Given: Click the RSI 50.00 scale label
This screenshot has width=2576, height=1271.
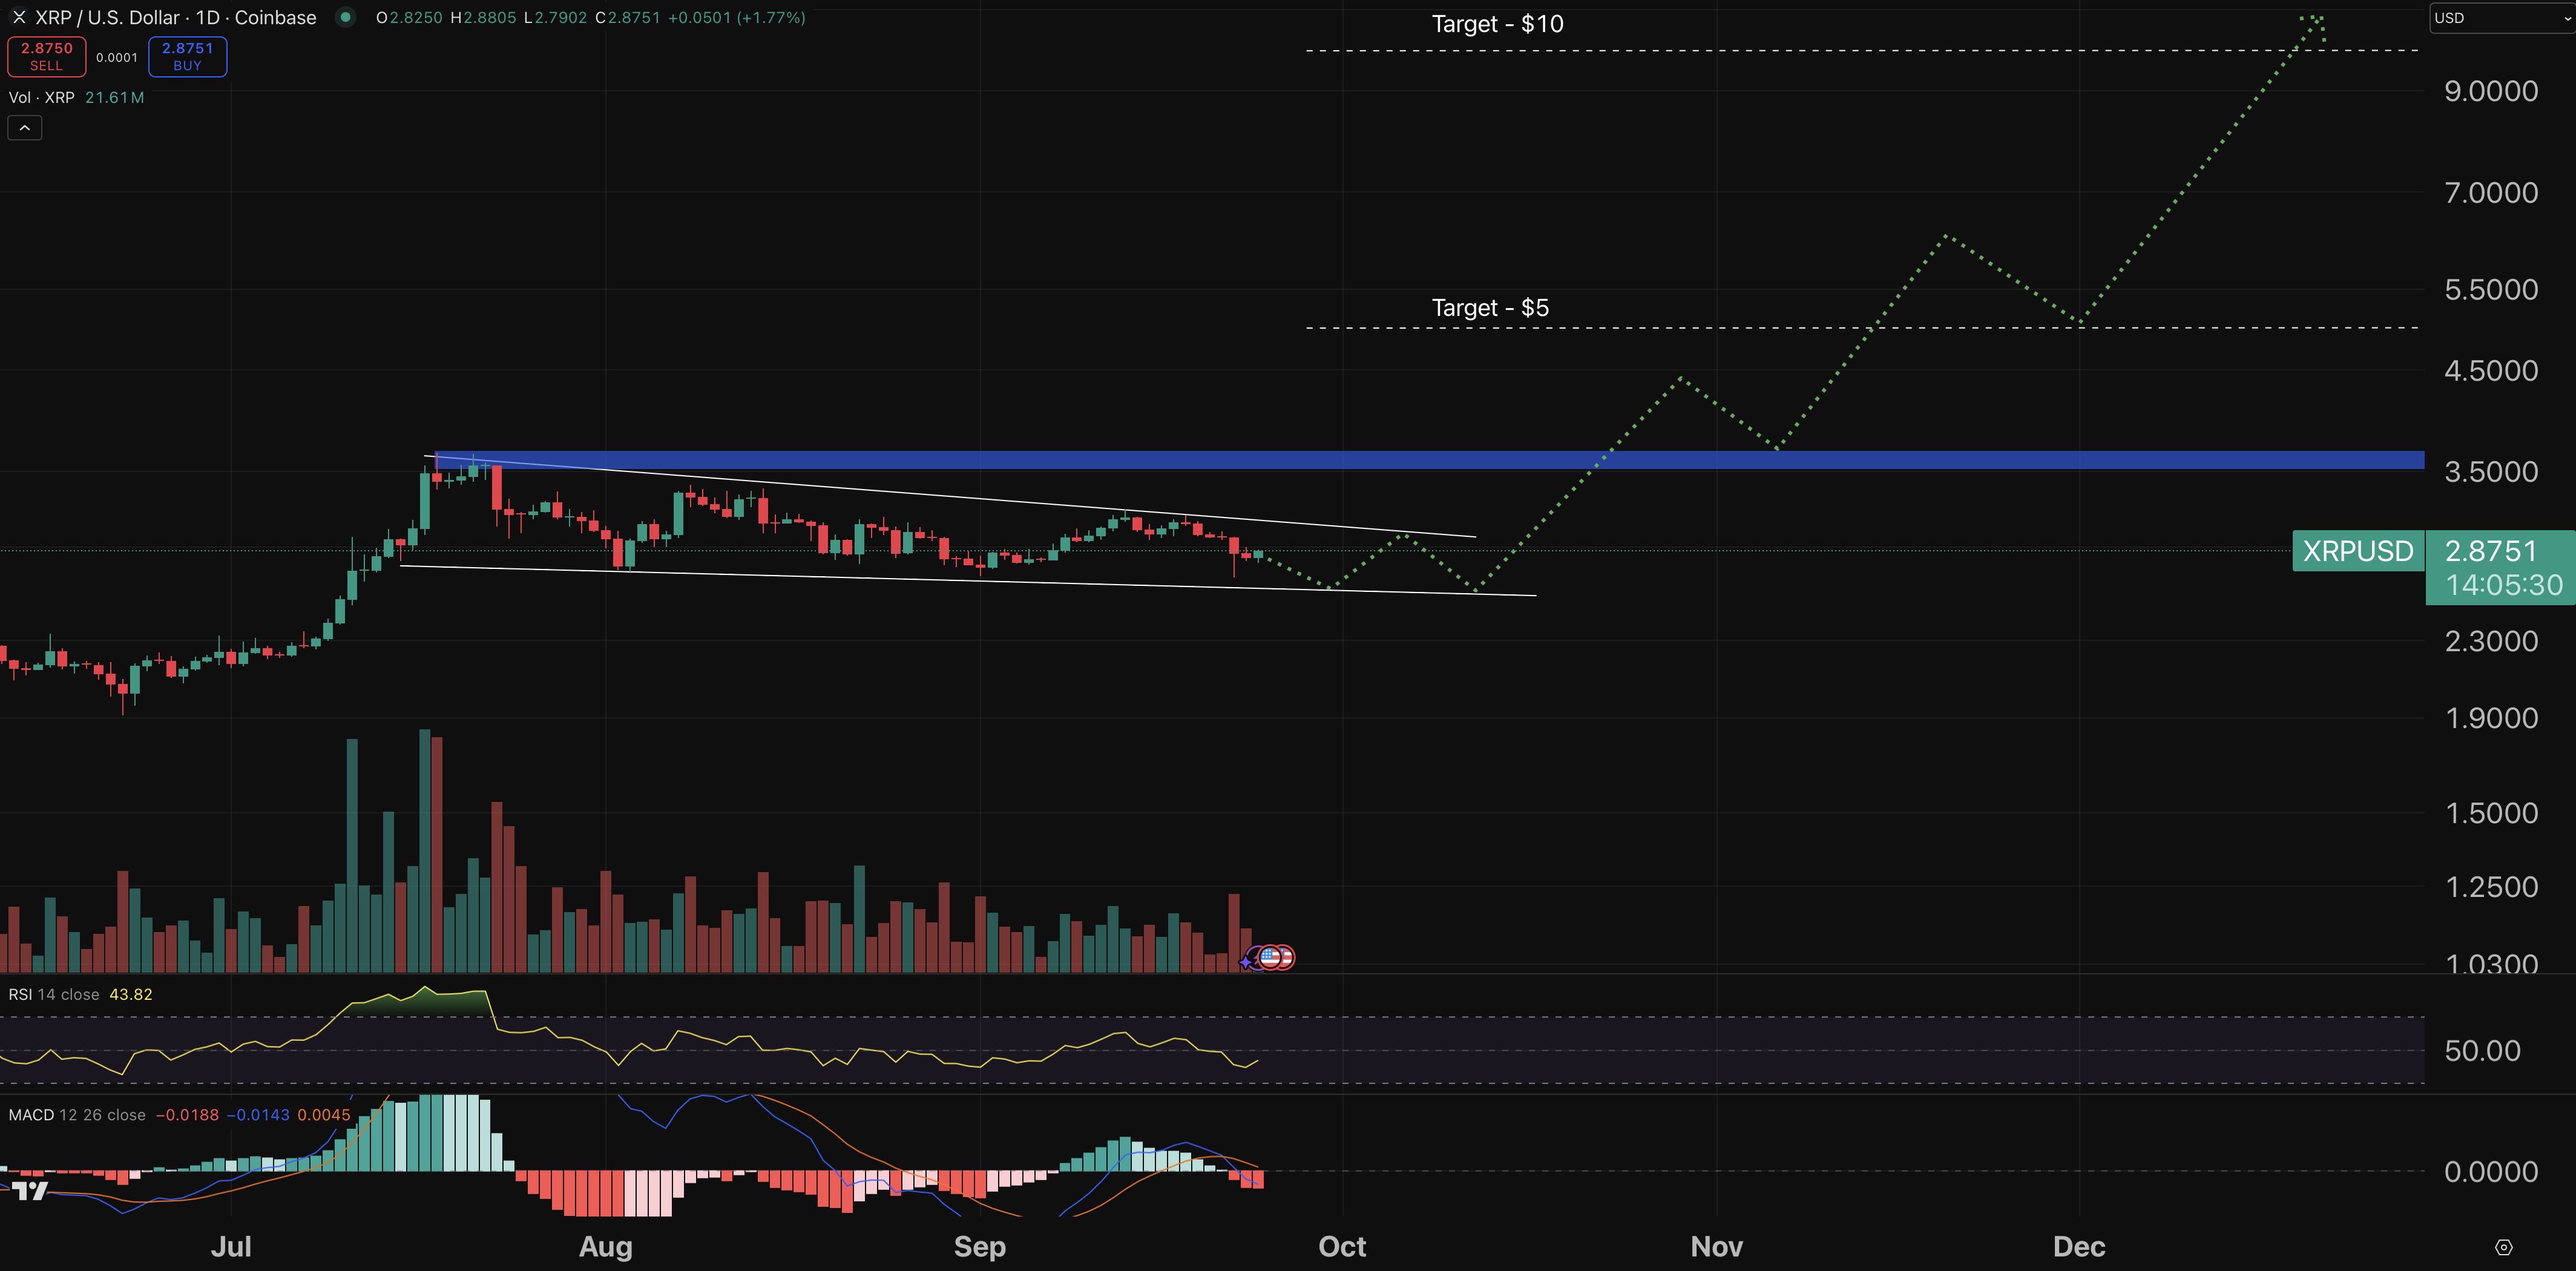Looking at the screenshot, I should (x=2482, y=1051).
